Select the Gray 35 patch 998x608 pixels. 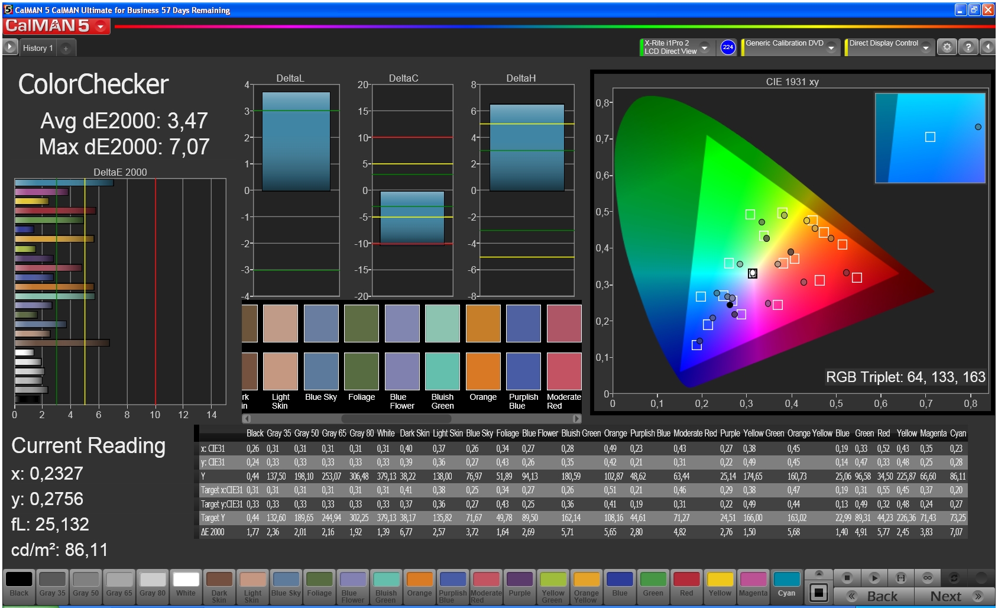click(53, 586)
